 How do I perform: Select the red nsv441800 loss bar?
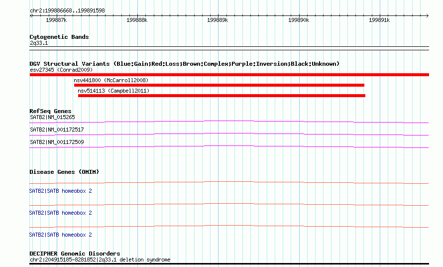(219, 85)
